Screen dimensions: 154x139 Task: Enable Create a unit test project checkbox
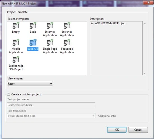9,94
